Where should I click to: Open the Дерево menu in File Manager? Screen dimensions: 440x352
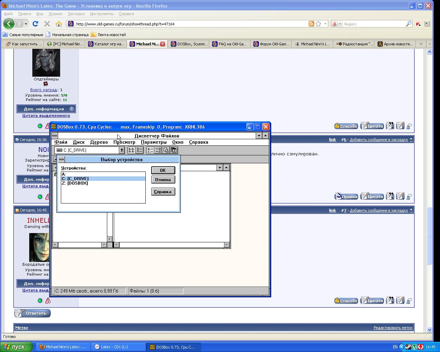[x=99, y=142]
